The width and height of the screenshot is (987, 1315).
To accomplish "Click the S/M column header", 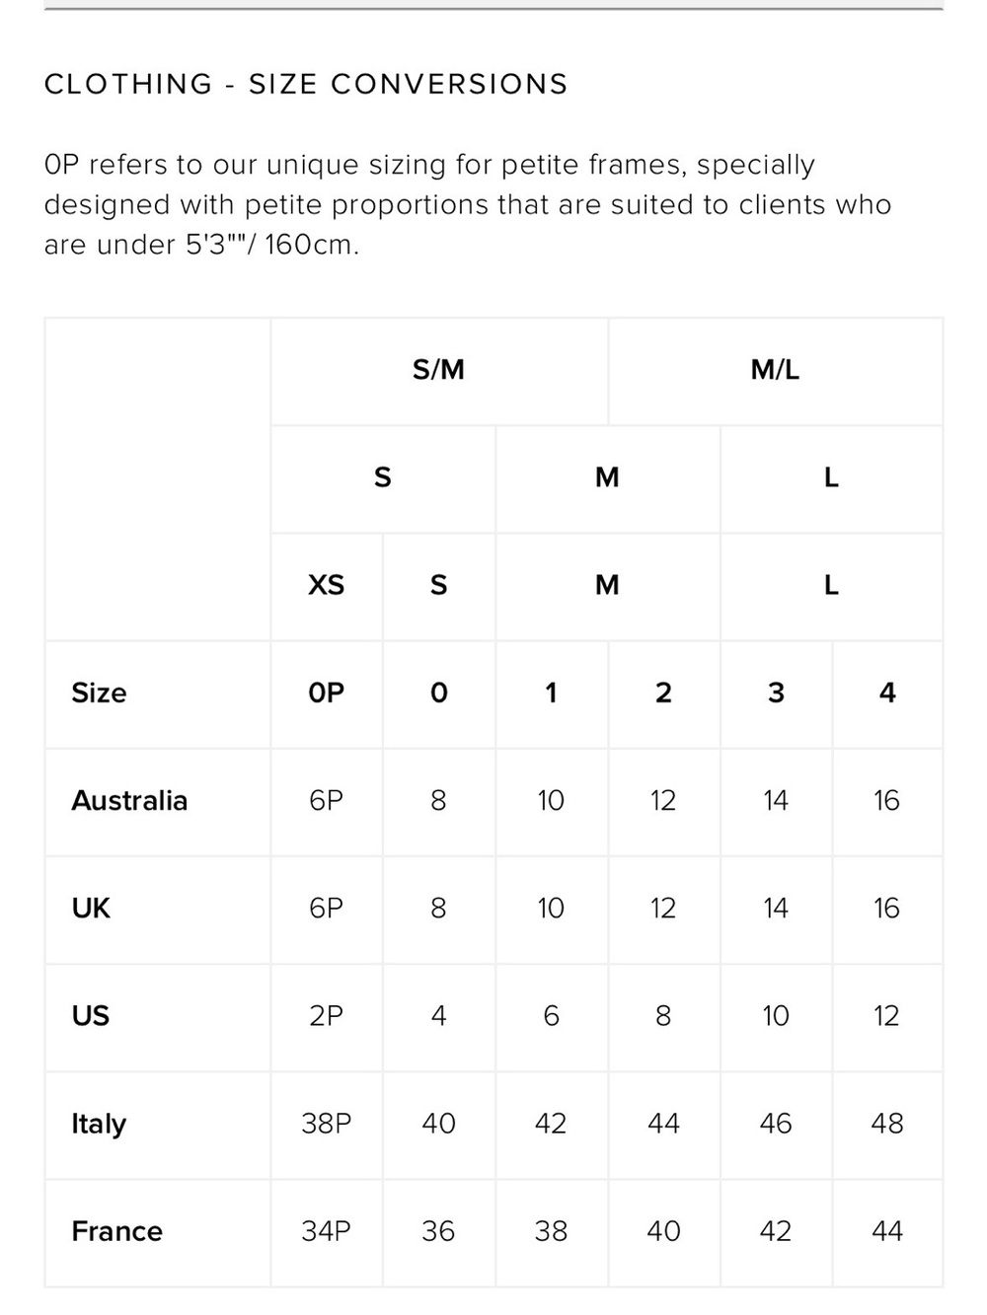I will [438, 370].
